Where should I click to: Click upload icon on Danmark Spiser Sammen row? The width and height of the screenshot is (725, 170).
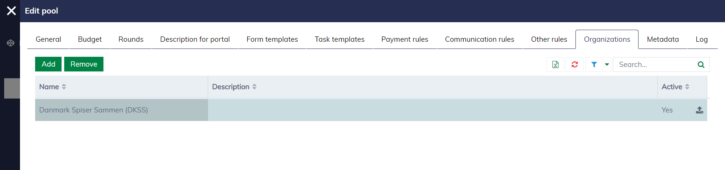(699, 110)
